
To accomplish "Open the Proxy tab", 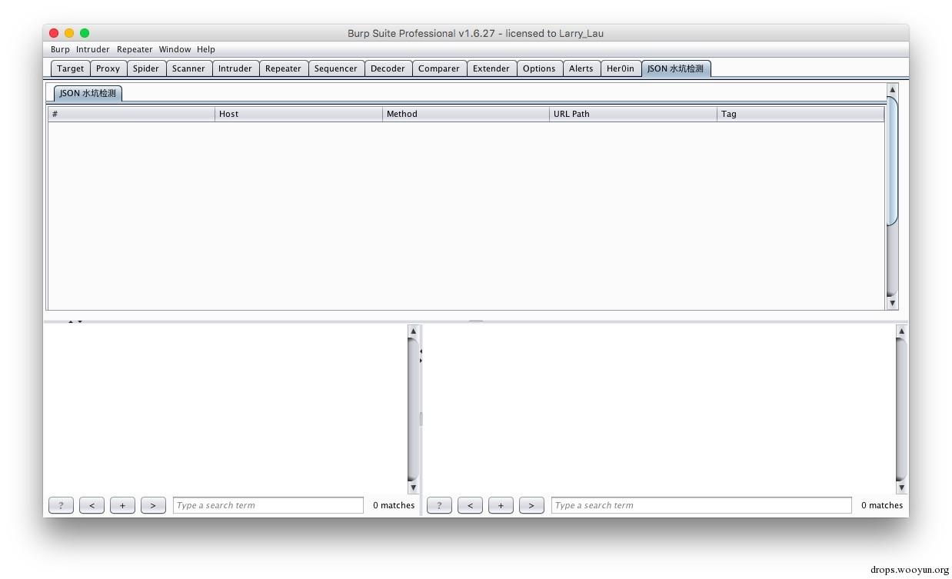I will (x=108, y=68).
